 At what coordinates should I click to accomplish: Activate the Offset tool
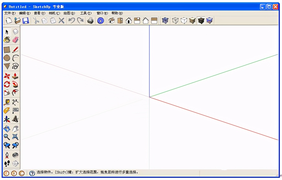(x=15, y=92)
